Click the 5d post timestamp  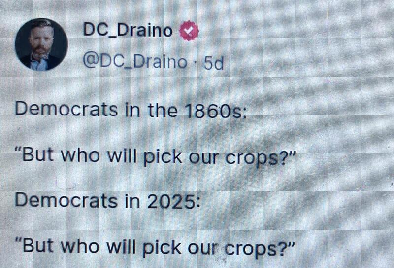213,63
